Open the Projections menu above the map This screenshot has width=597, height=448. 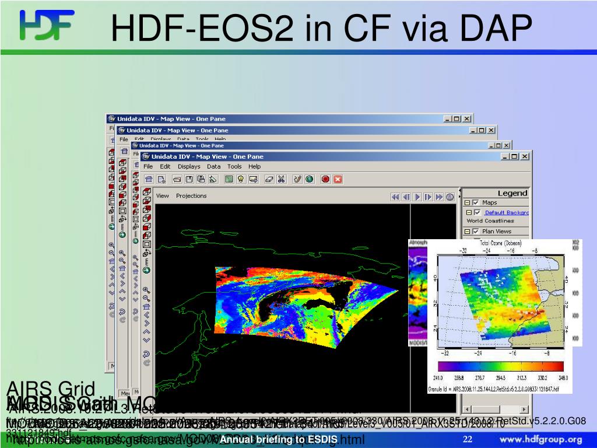click(x=191, y=196)
